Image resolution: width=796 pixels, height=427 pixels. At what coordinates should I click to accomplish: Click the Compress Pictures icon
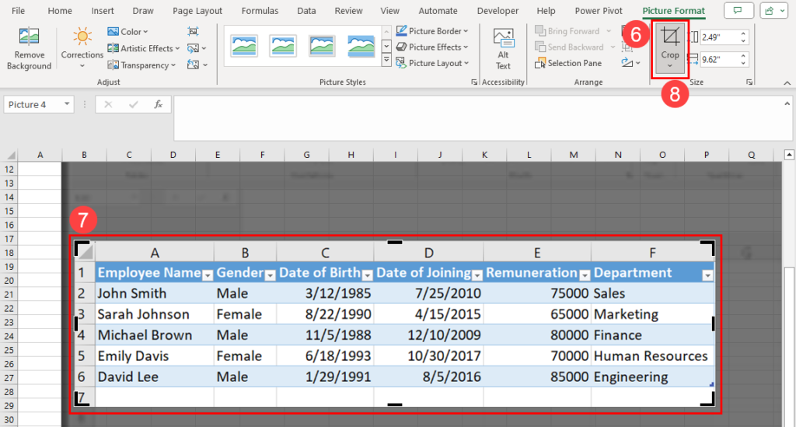pyautogui.click(x=193, y=31)
